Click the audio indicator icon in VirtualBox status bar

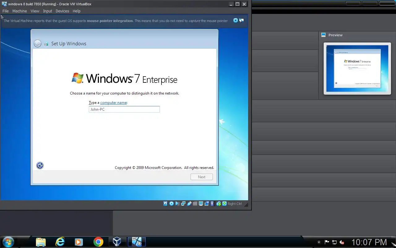click(x=177, y=204)
